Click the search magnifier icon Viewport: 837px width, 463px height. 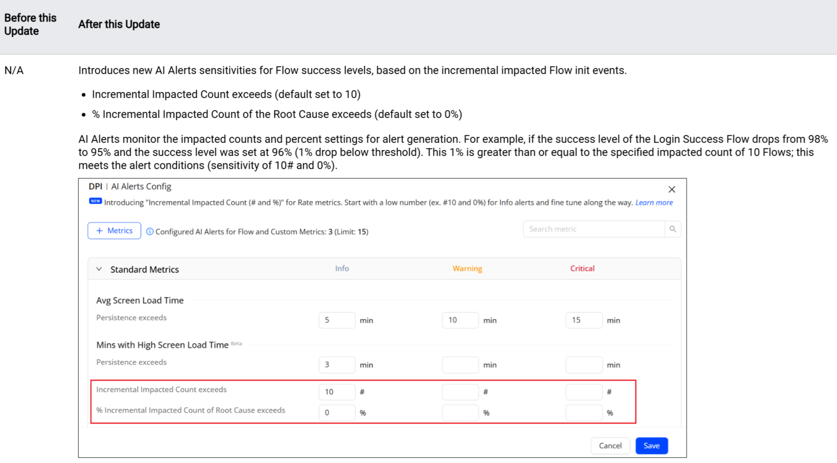673,229
